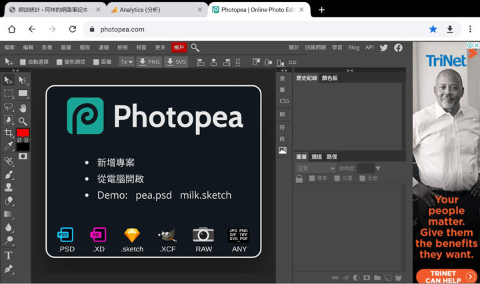480x284 pixels.
Task: Collapse the right panels with arrows
Action: 349,71
